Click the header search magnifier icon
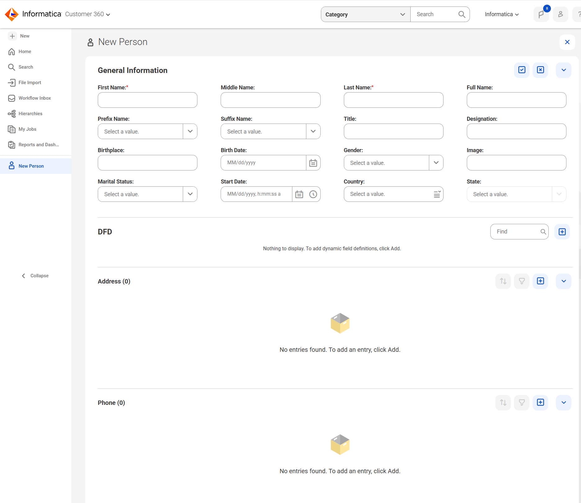The width and height of the screenshot is (581, 503). [462, 14]
